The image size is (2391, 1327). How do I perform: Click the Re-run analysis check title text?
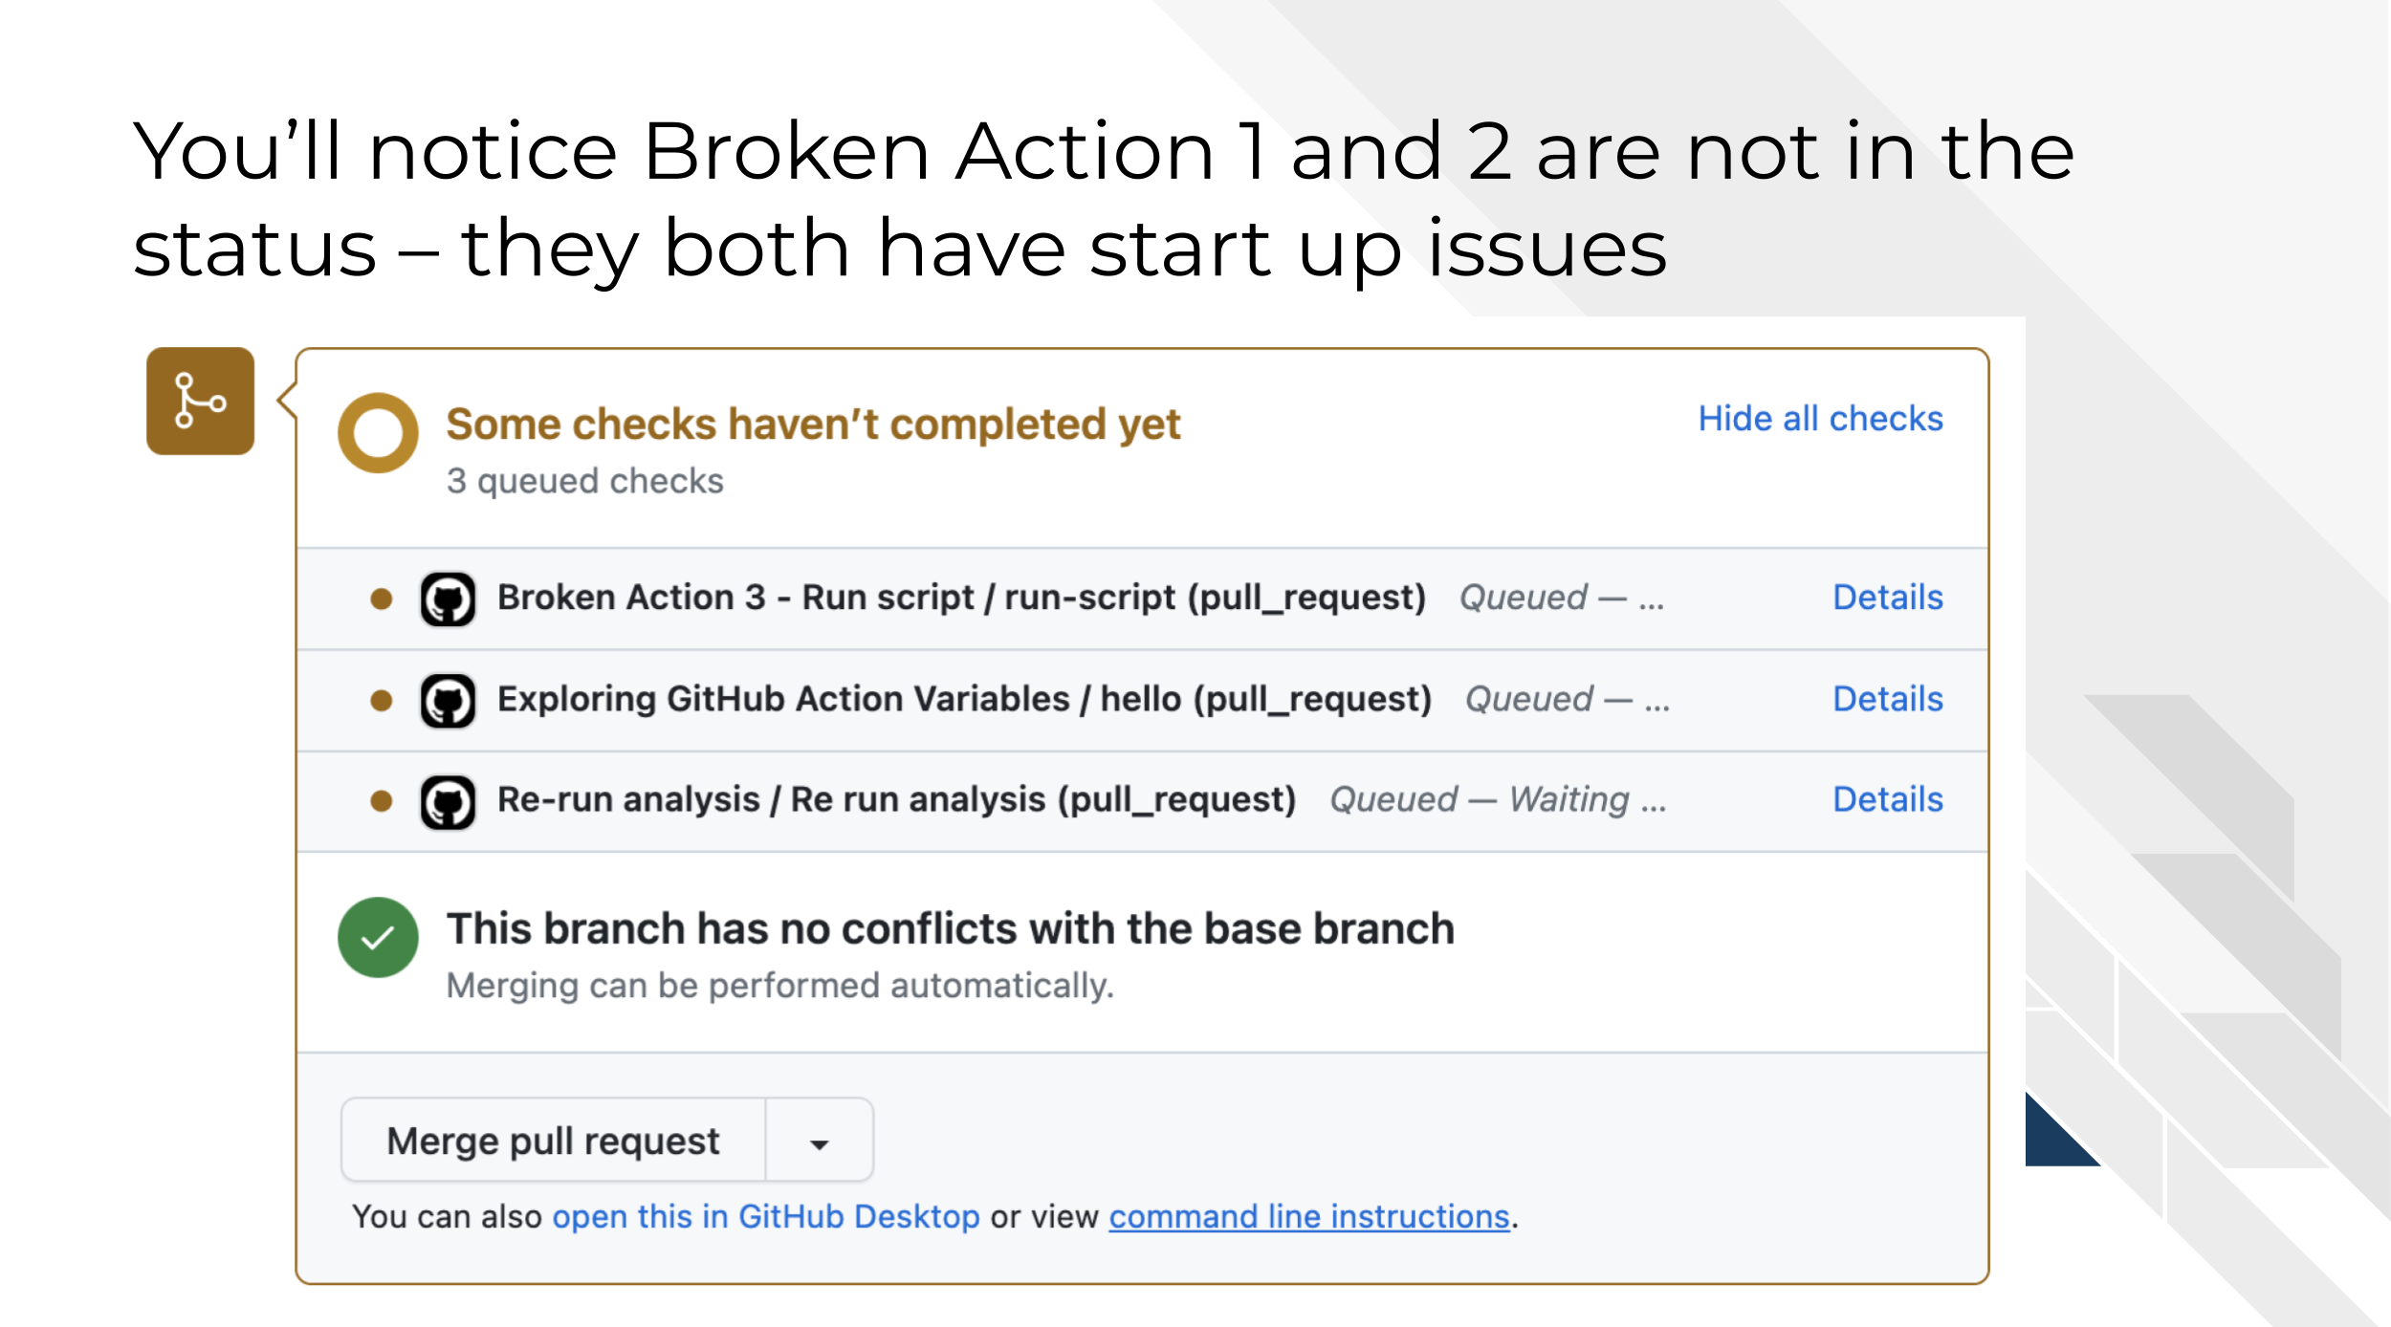point(897,800)
